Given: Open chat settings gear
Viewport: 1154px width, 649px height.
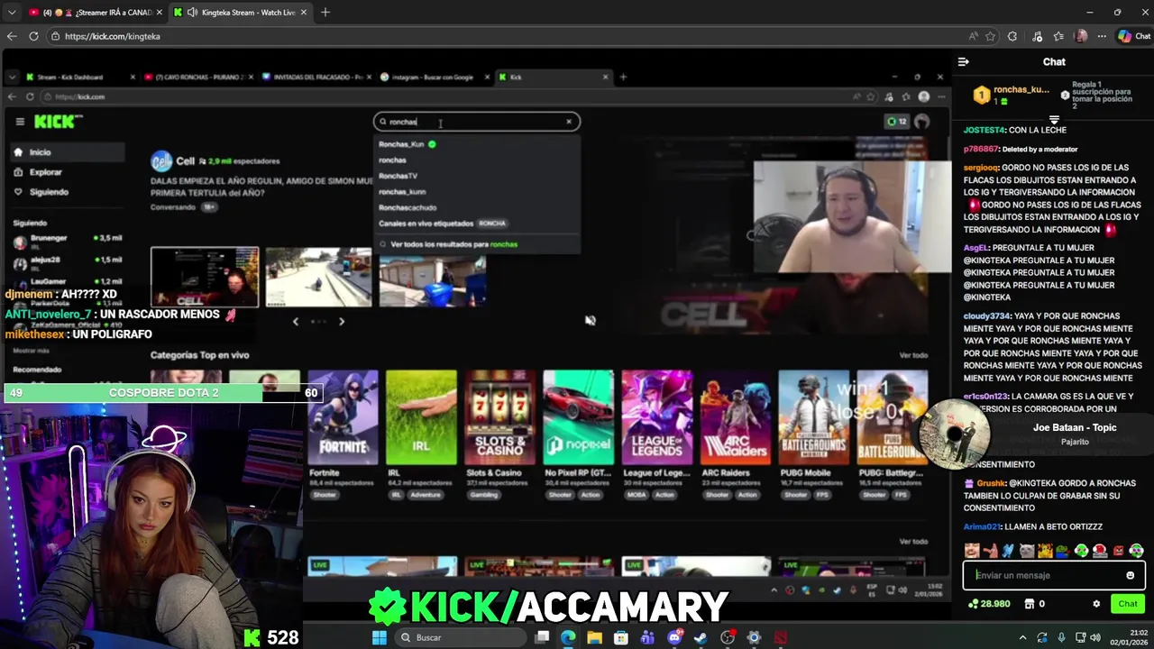Looking at the screenshot, I should 1096,604.
